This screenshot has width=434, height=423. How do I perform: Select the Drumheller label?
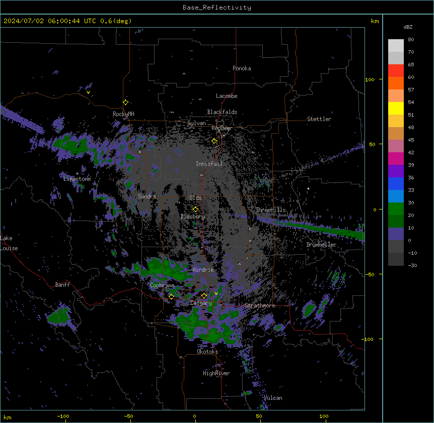(x=321, y=245)
